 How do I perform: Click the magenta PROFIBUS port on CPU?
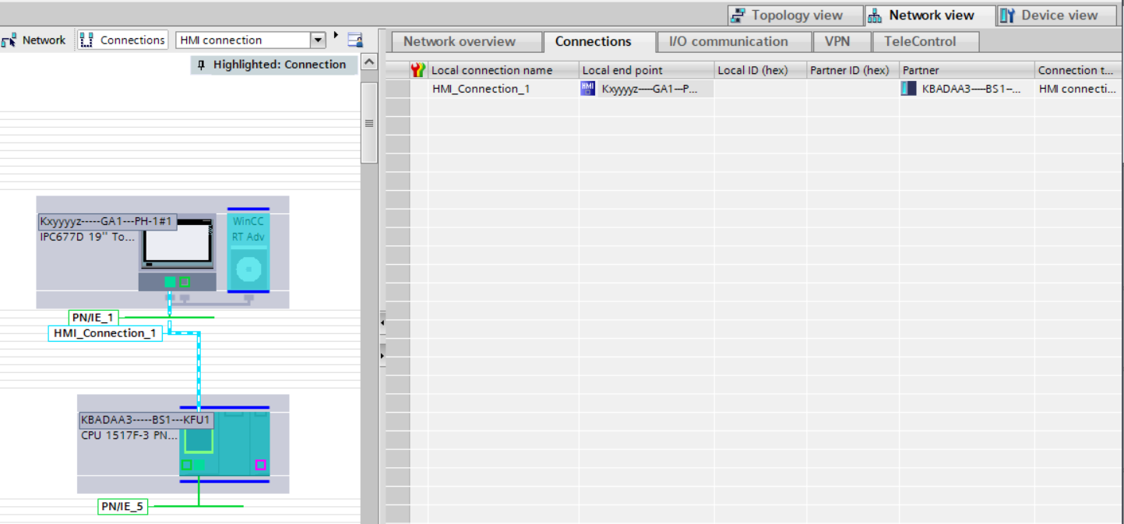click(x=260, y=465)
